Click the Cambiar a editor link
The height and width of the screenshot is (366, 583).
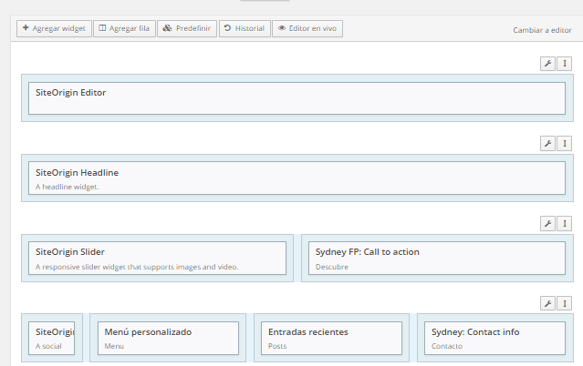pyautogui.click(x=542, y=30)
